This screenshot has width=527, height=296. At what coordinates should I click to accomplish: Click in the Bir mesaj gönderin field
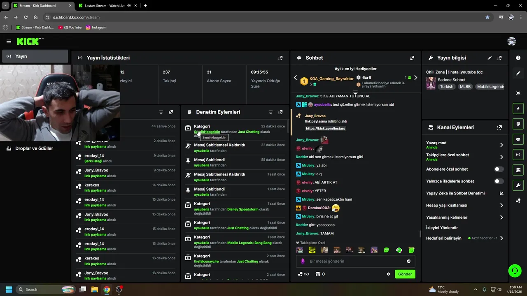pyautogui.click(x=355, y=261)
